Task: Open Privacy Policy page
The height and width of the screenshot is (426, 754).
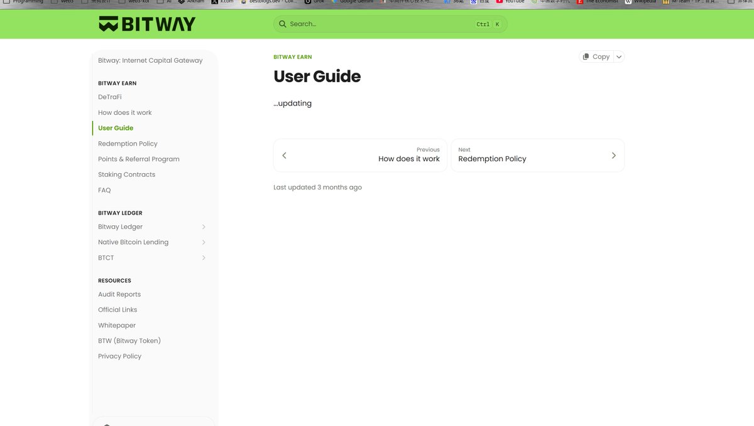Action: (x=119, y=356)
